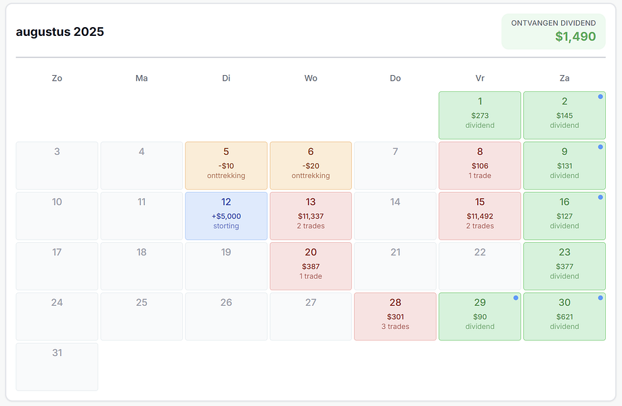Open August 28 showing 3 trades $301
This screenshot has height=406, width=622.
point(395,317)
